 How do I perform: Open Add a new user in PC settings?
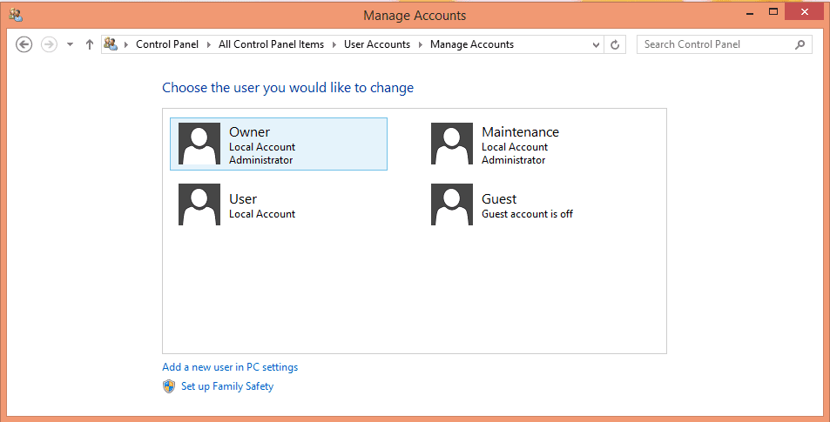[230, 367]
